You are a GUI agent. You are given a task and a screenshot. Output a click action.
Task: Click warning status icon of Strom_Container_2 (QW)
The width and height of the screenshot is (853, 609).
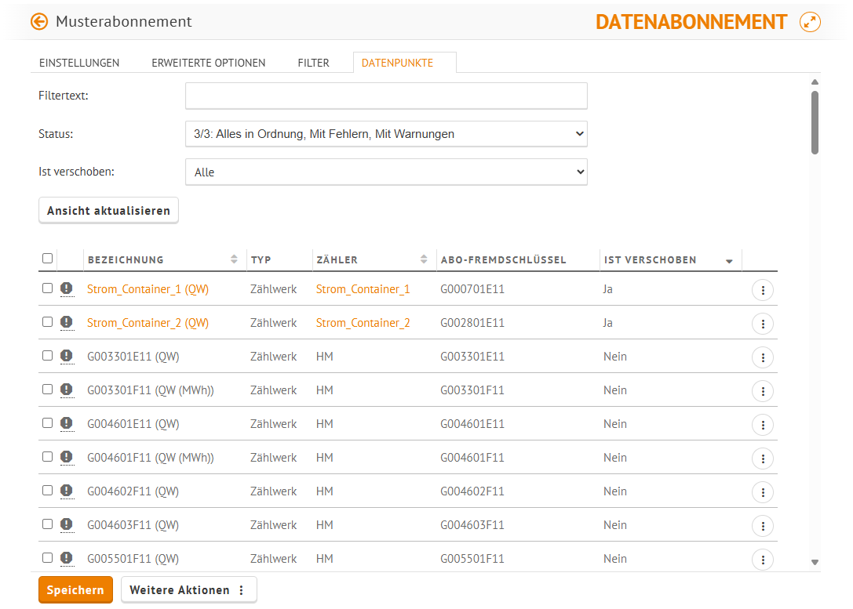click(67, 322)
